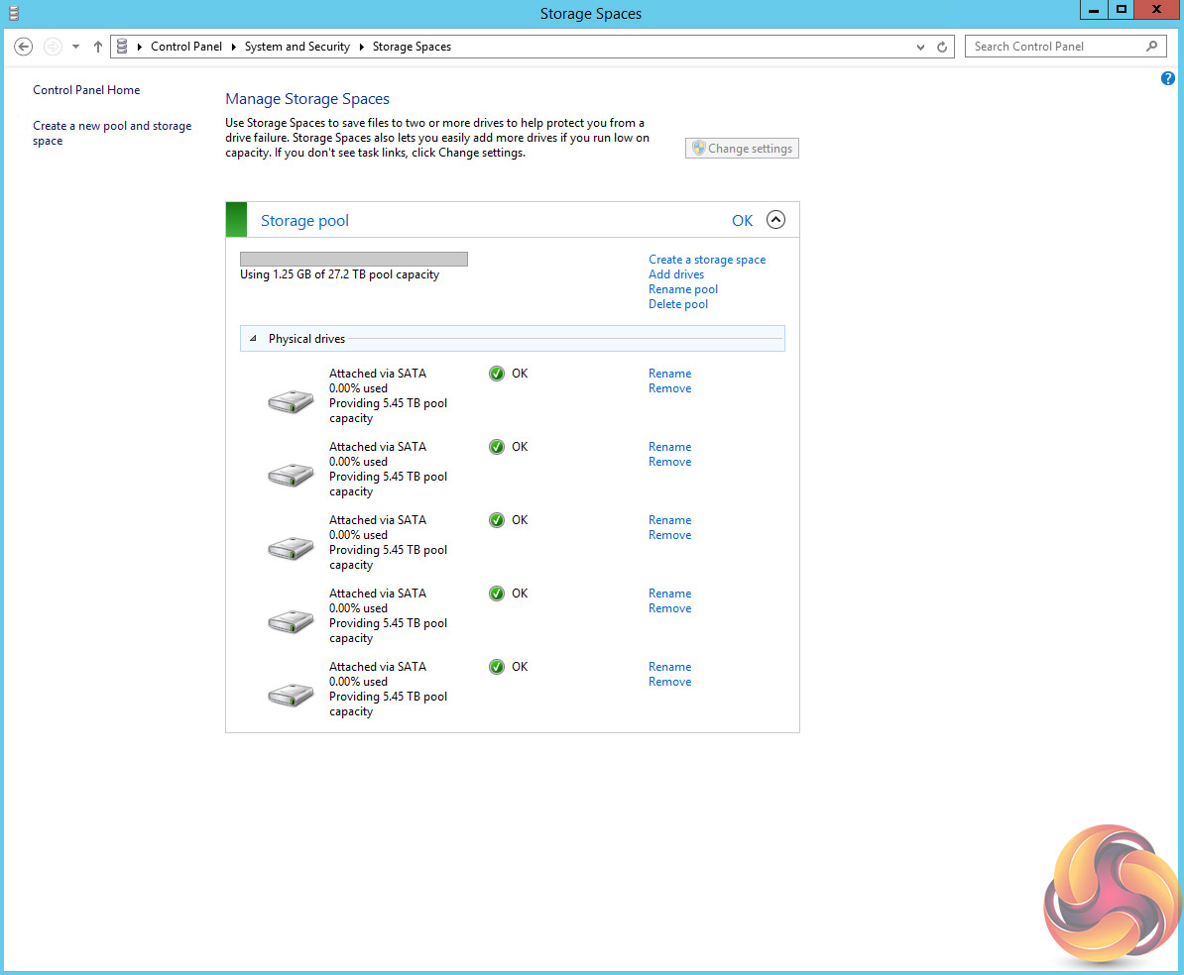Expand the arrow after System and Security
The height and width of the screenshot is (975, 1184).
click(362, 47)
